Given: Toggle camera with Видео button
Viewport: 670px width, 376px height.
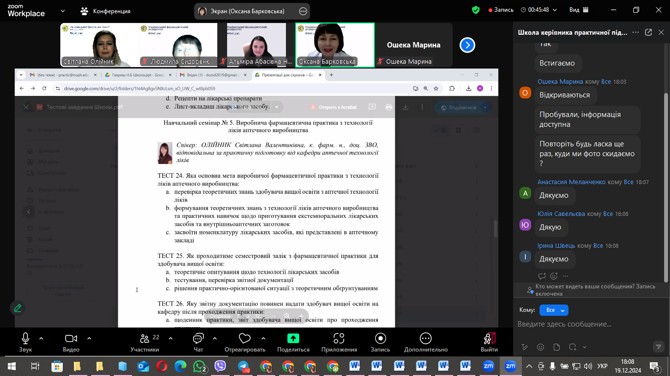Looking at the screenshot, I should coord(71,342).
